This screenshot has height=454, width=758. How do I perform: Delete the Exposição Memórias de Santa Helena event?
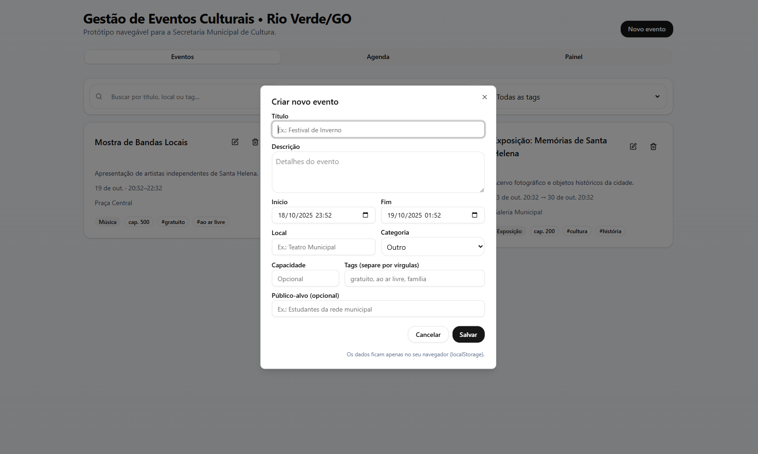coord(653,147)
